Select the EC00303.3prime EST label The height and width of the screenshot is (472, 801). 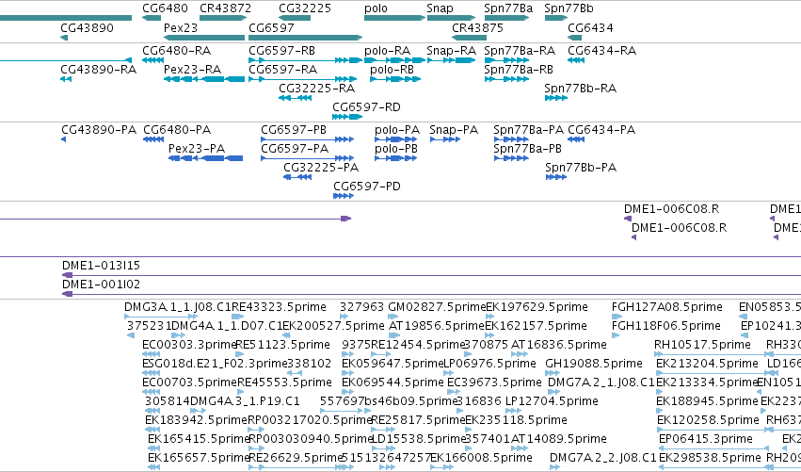[189, 345]
